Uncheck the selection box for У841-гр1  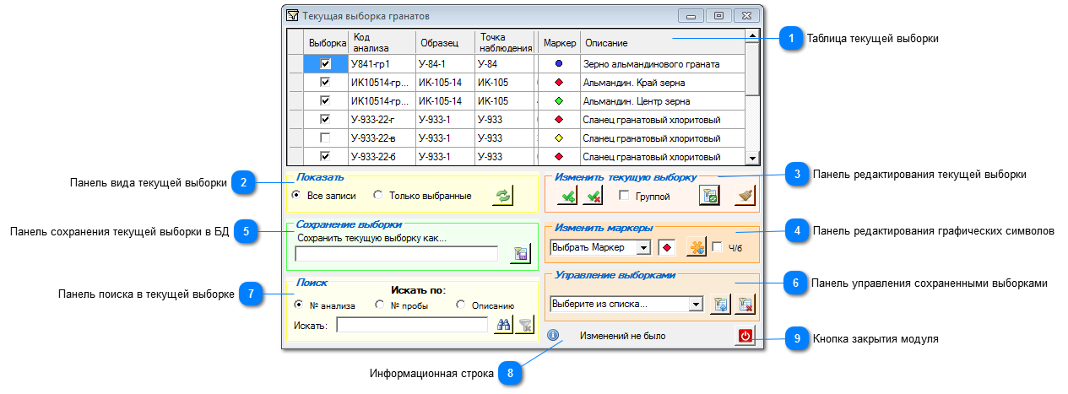pyautogui.click(x=325, y=63)
